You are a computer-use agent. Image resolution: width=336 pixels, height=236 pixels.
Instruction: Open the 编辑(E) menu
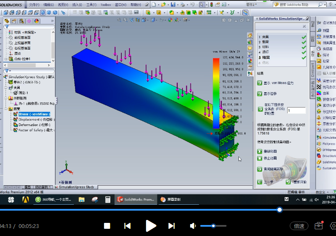tap(49, 5)
